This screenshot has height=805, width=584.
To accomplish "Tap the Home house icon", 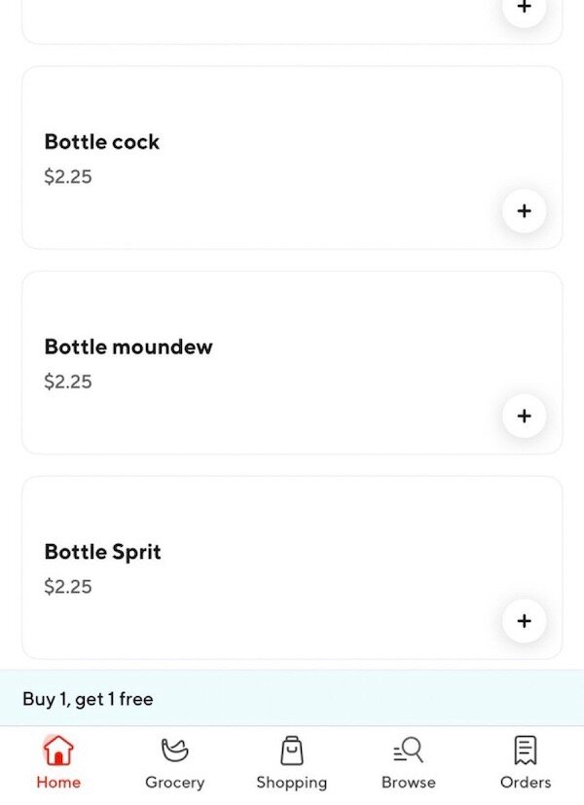I will 58,750.
